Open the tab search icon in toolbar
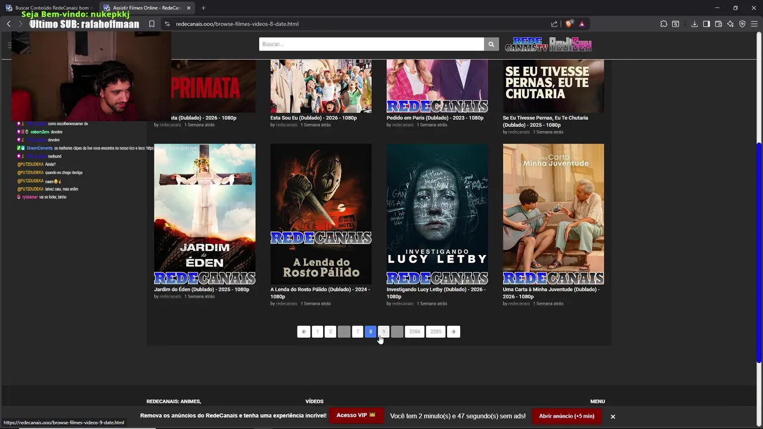The height and width of the screenshot is (429, 763). [675, 24]
